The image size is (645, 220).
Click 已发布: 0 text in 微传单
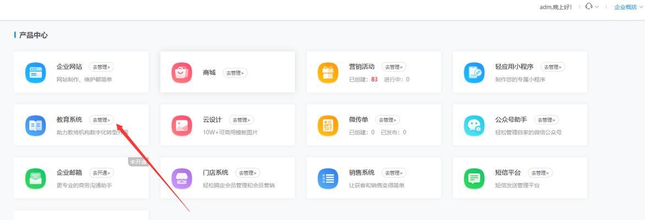point(393,133)
